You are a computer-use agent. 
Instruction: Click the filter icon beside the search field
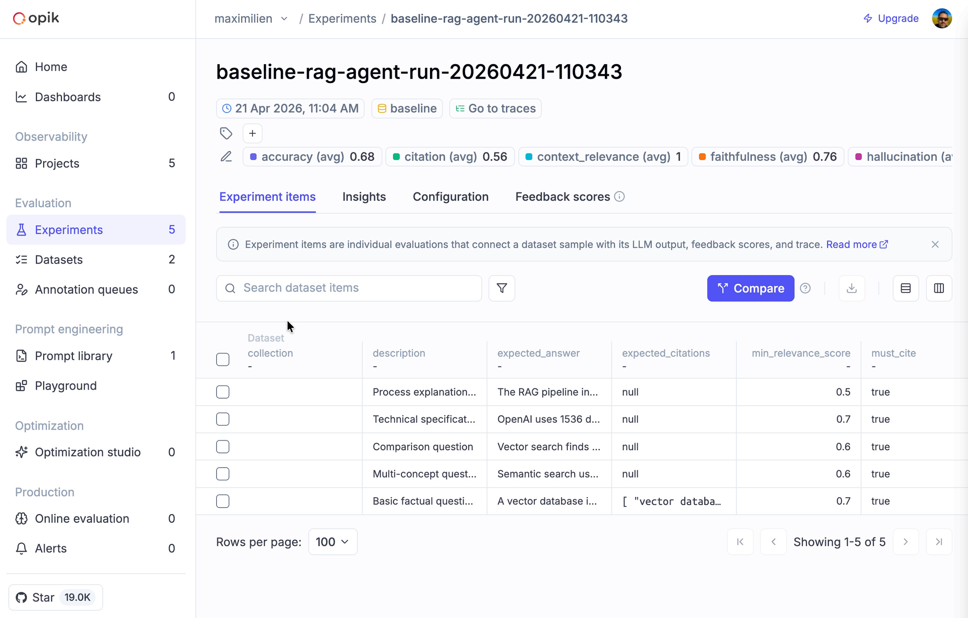tap(501, 288)
